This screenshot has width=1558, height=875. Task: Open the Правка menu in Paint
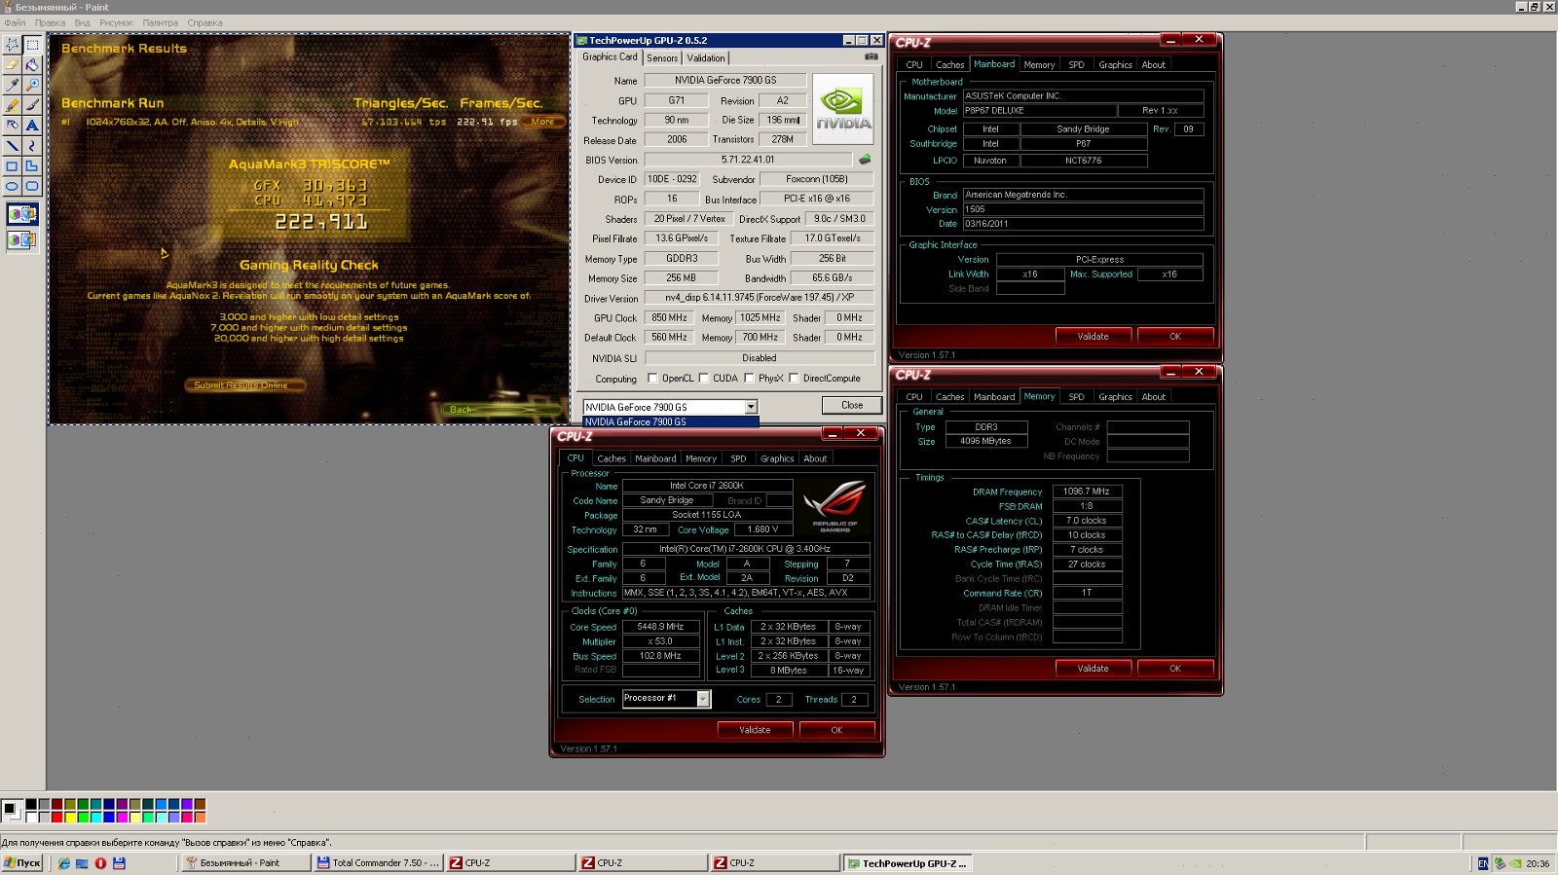pos(50,22)
